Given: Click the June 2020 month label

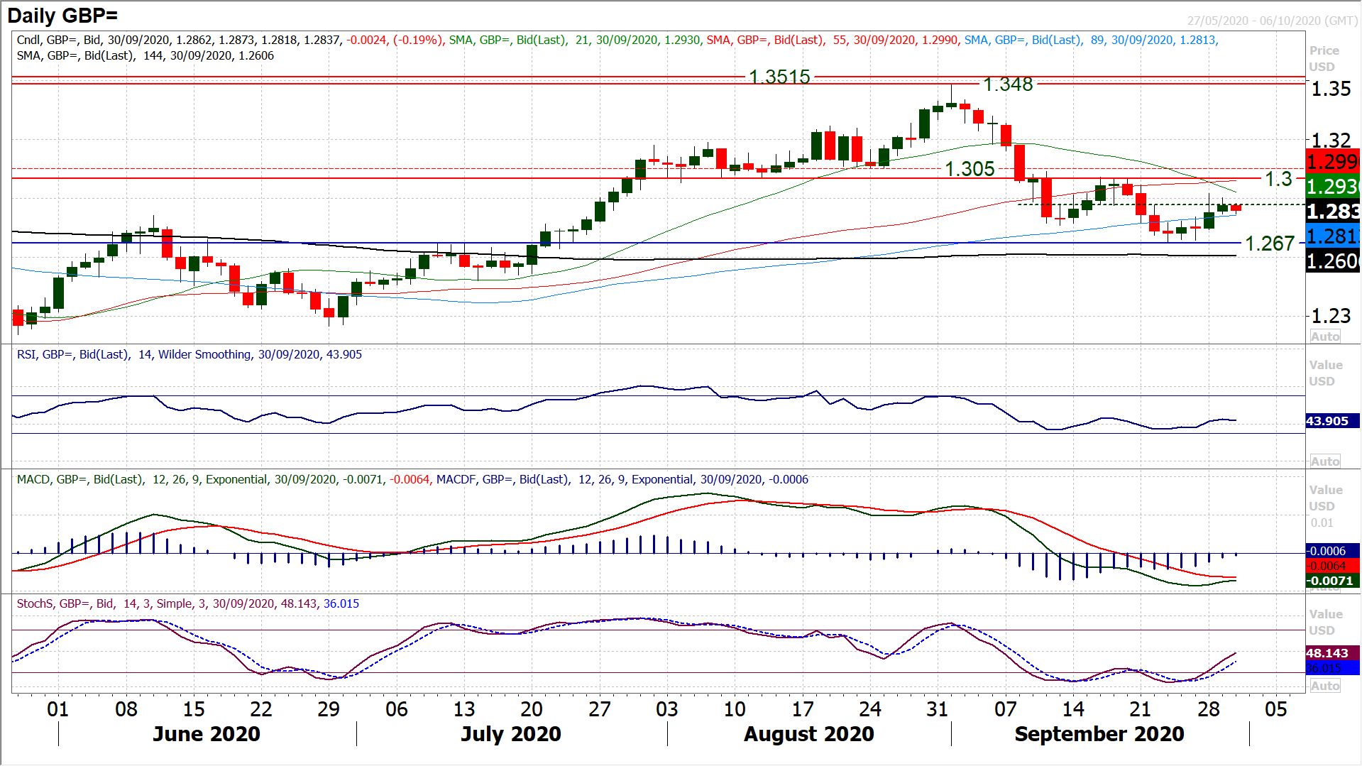Looking at the screenshot, I should (x=206, y=734).
